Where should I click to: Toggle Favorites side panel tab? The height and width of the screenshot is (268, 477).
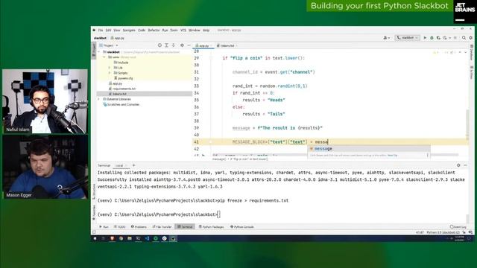pyautogui.click(x=94, y=212)
